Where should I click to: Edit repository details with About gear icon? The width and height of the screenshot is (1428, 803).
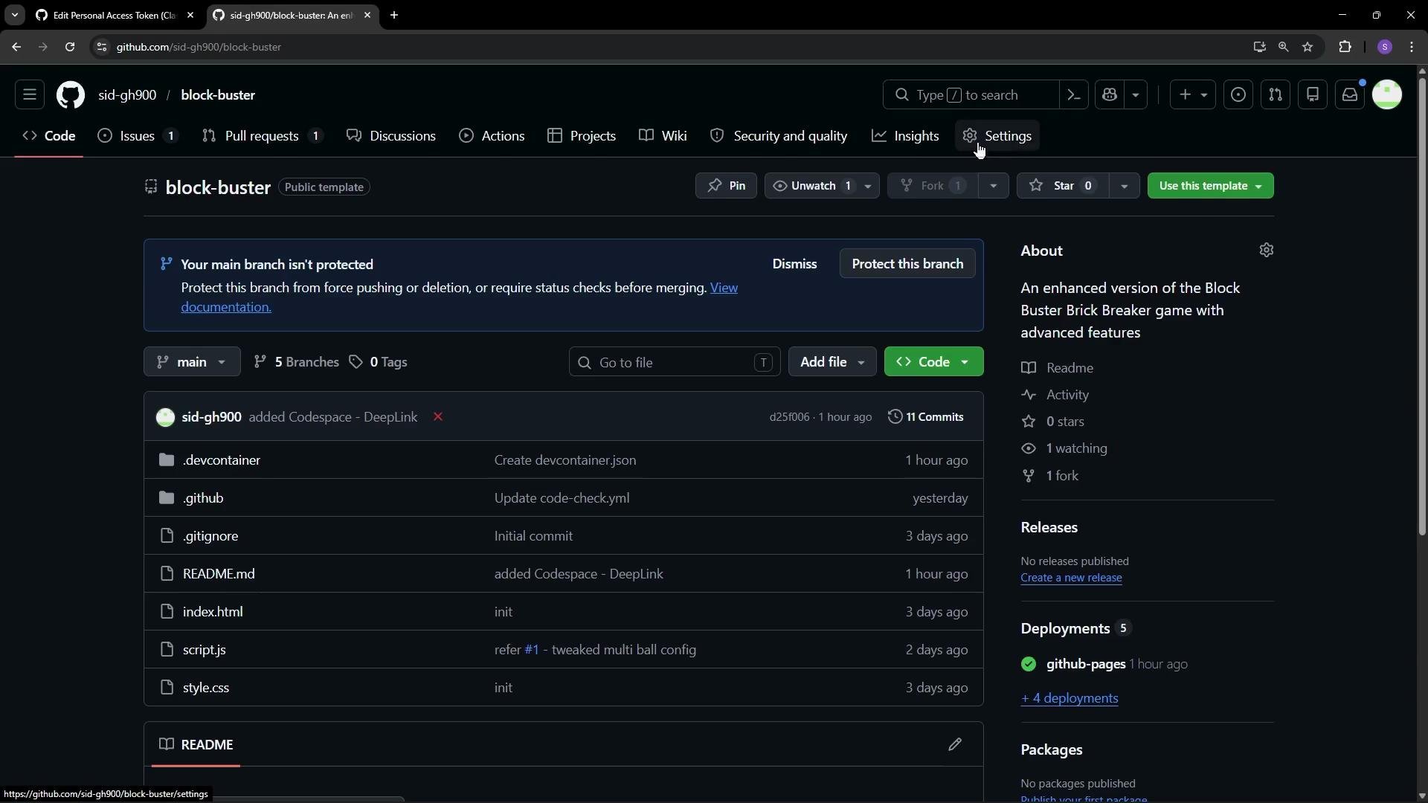click(x=1267, y=251)
